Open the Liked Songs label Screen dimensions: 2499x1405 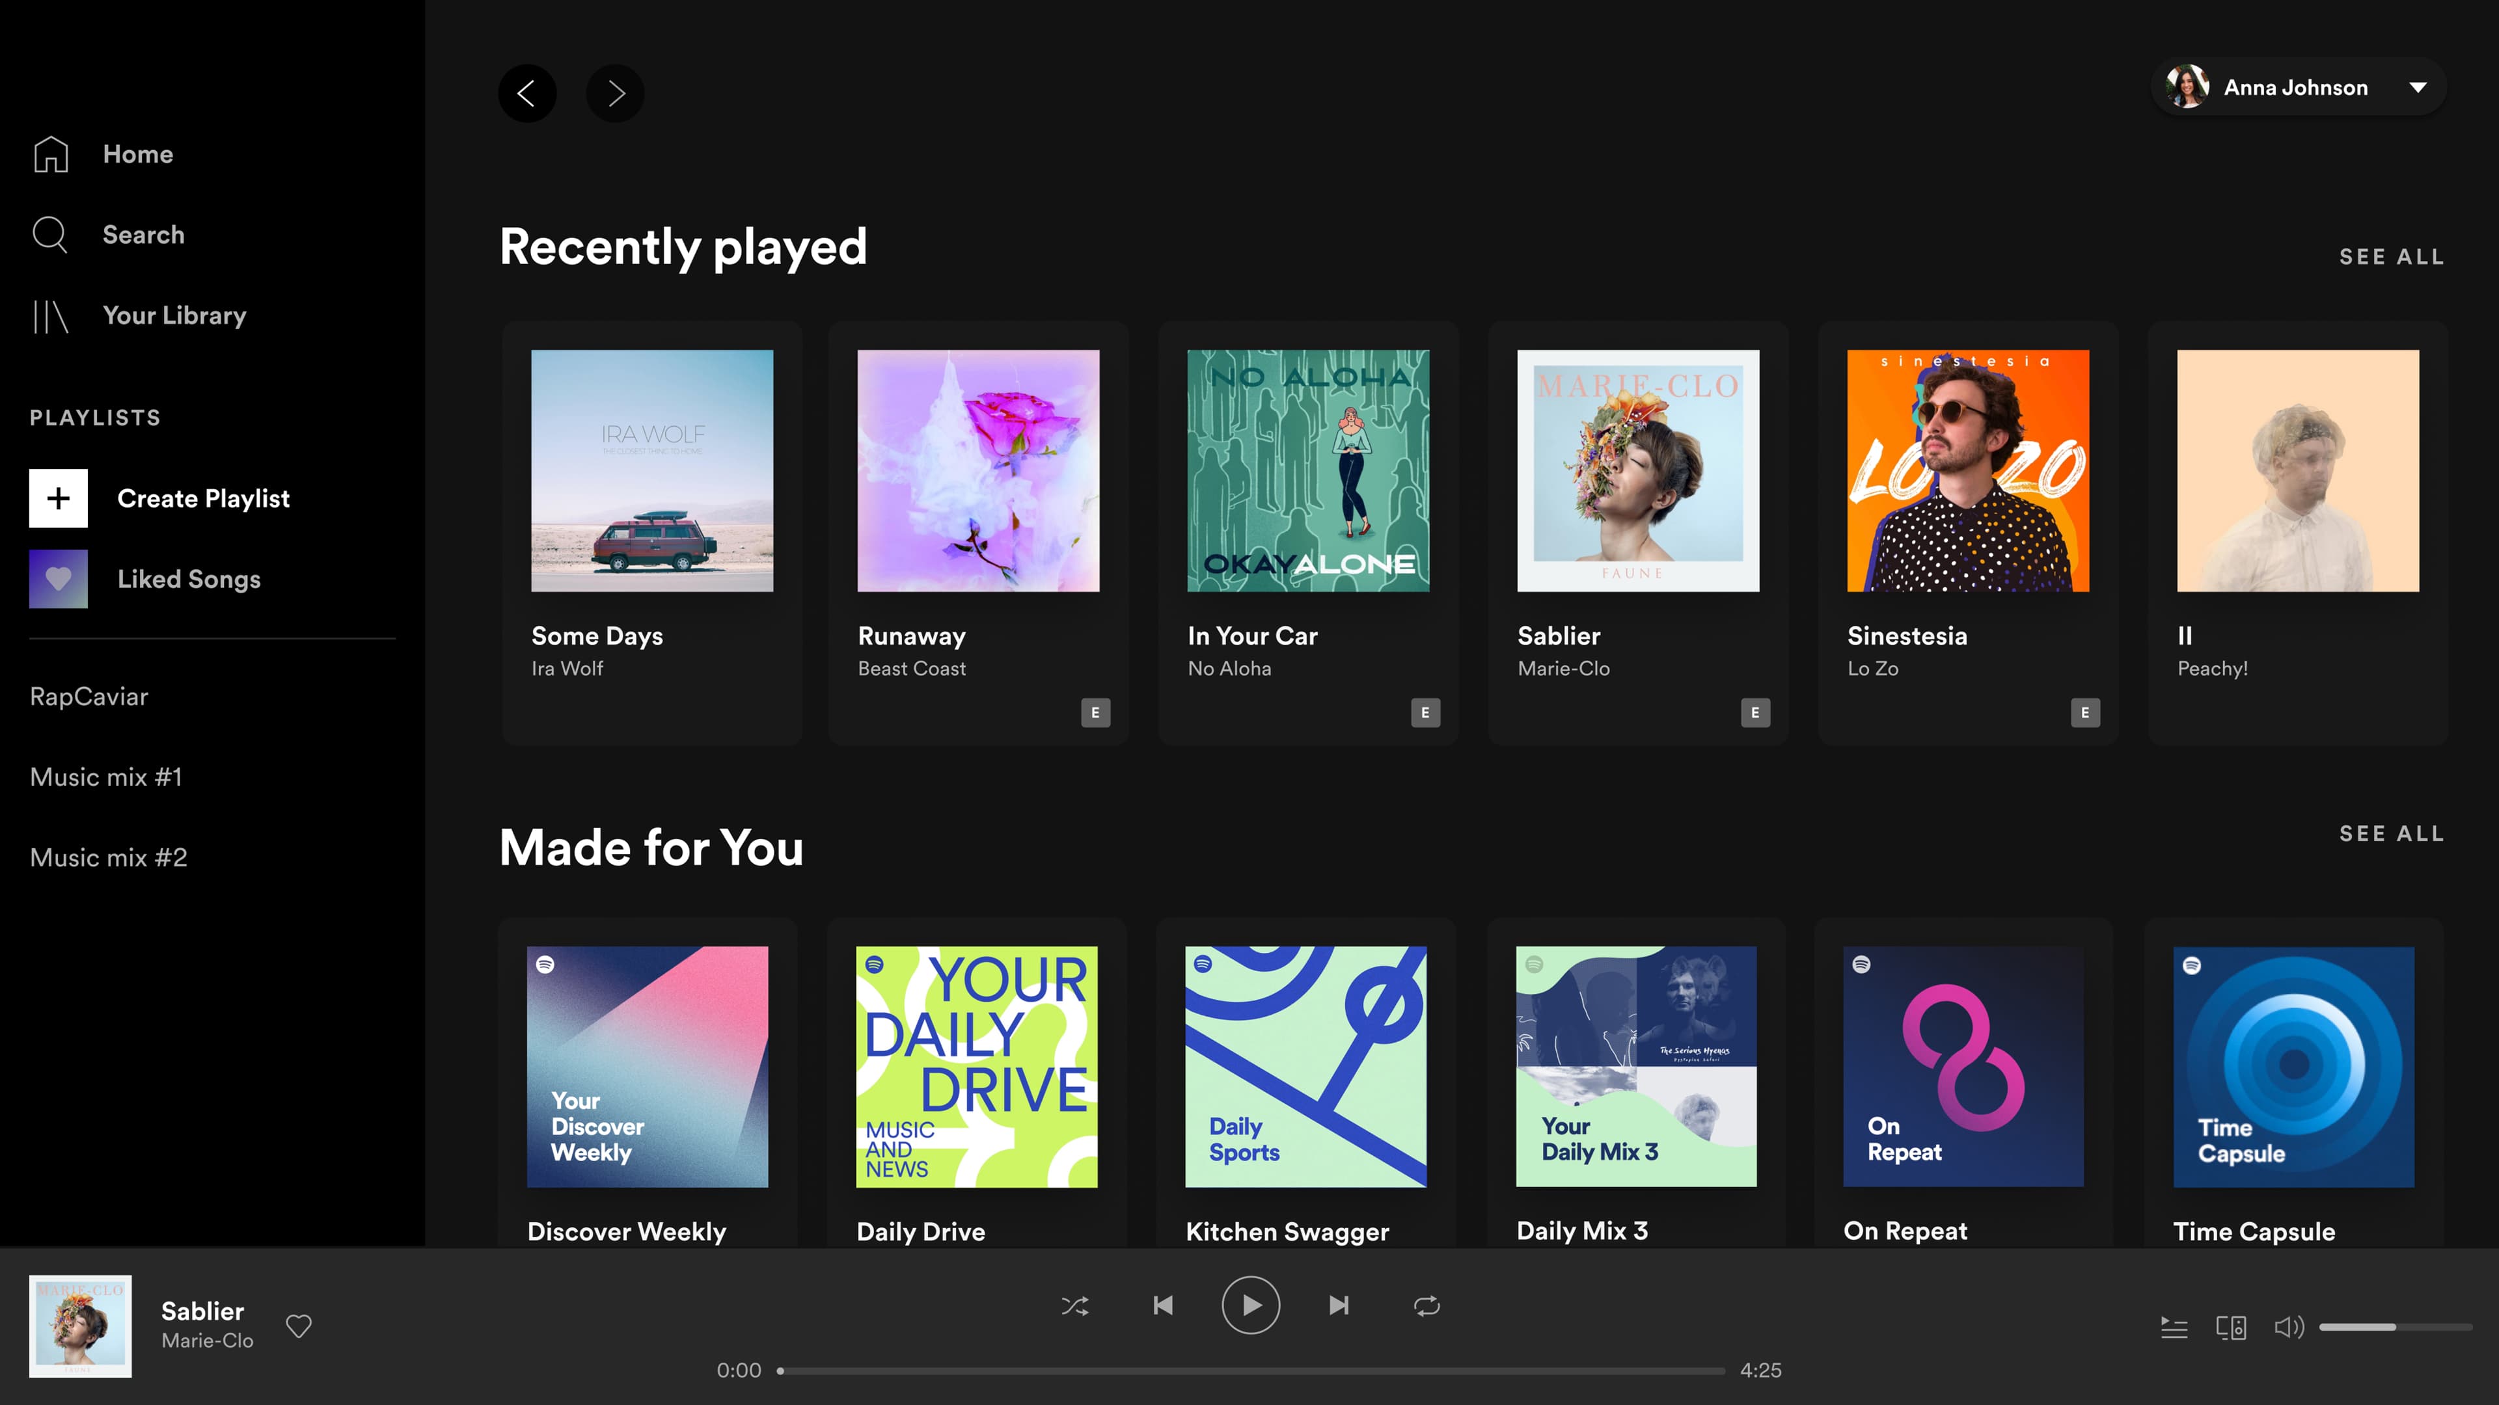pos(189,579)
